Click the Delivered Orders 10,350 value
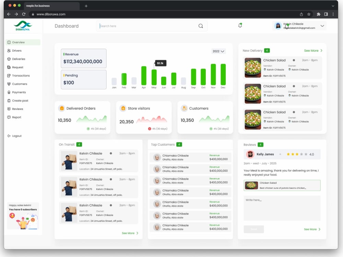 (x=64, y=120)
